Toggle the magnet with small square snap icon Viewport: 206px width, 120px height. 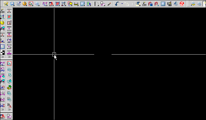pos(157,4)
